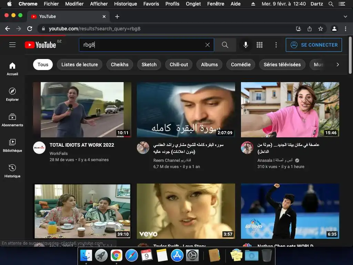Screen dimensions: 353x265
Task: Open the Reem Channel avatar
Action: tap(143, 148)
